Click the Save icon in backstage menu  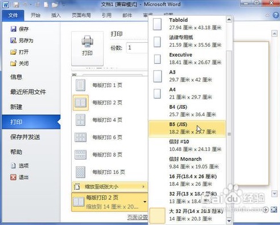(x=13, y=29)
